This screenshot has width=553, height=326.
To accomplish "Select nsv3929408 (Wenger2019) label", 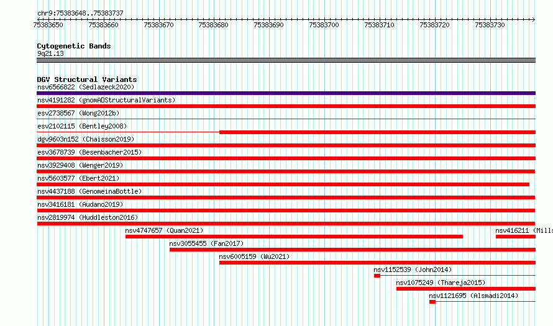I will [x=80, y=165].
